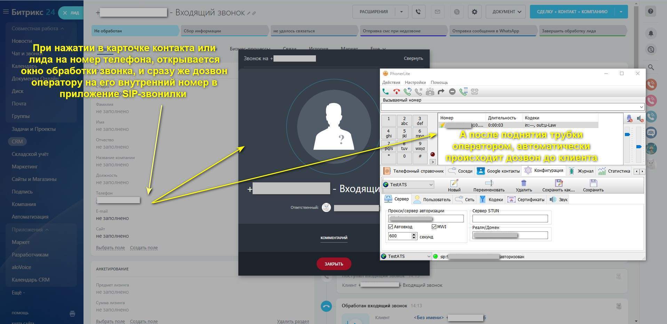Click the email envelope icon in lead header
This screenshot has height=324, width=667.
tap(437, 12)
